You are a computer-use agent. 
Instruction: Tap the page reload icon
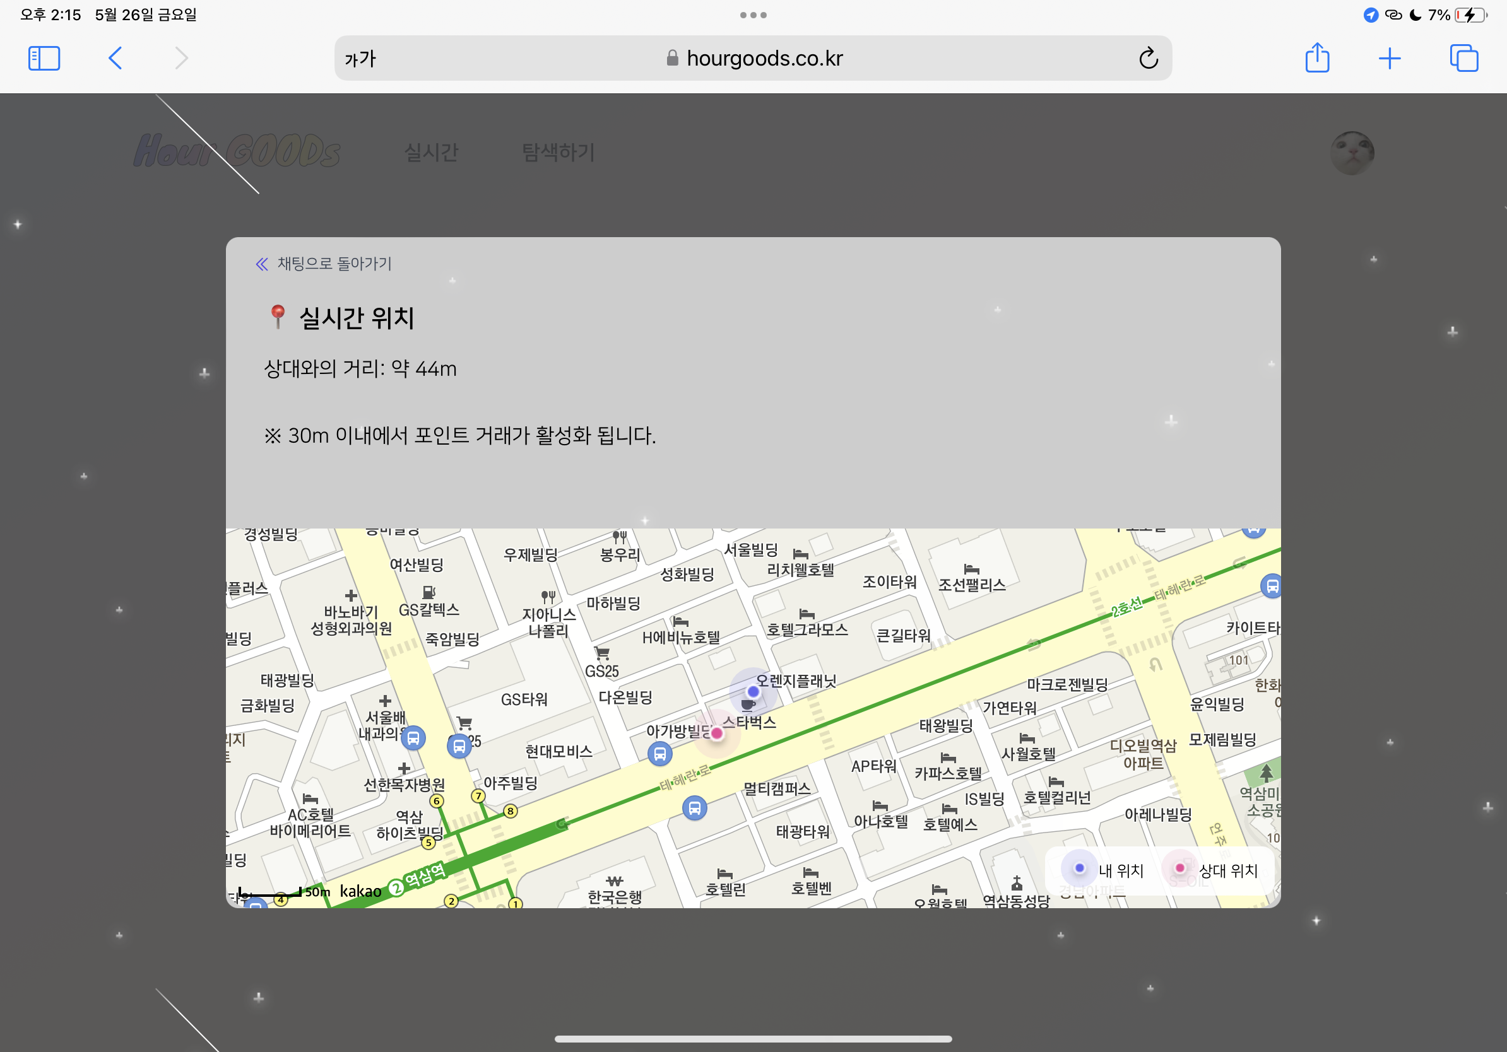[1148, 59]
